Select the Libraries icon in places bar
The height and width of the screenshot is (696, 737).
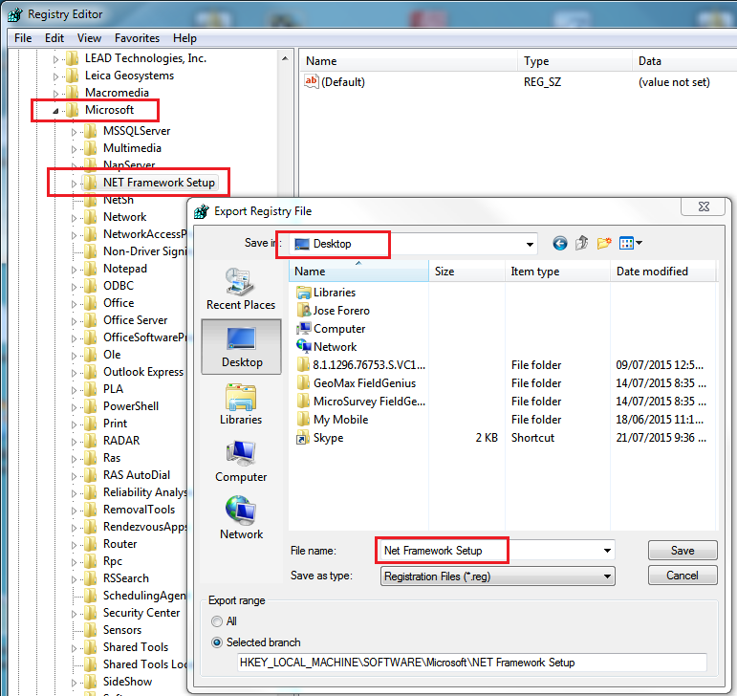click(241, 402)
